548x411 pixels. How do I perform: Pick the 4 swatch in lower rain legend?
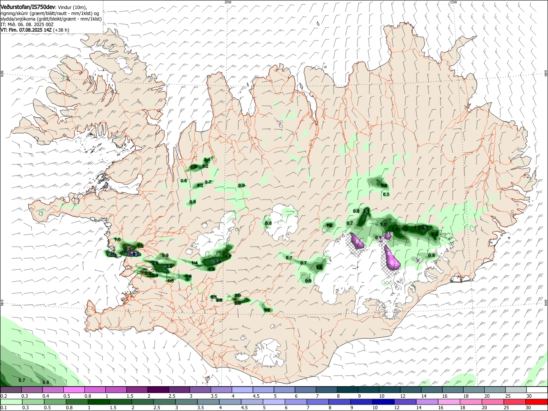click(x=230, y=402)
